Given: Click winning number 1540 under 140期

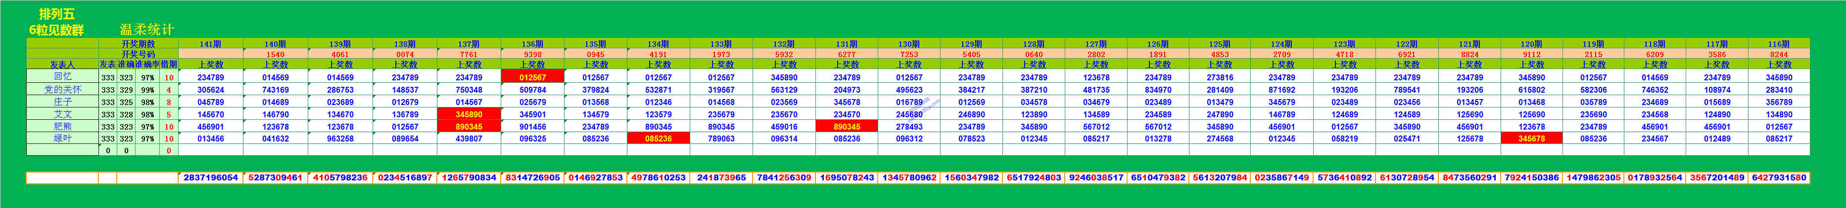Looking at the screenshot, I should [275, 54].
